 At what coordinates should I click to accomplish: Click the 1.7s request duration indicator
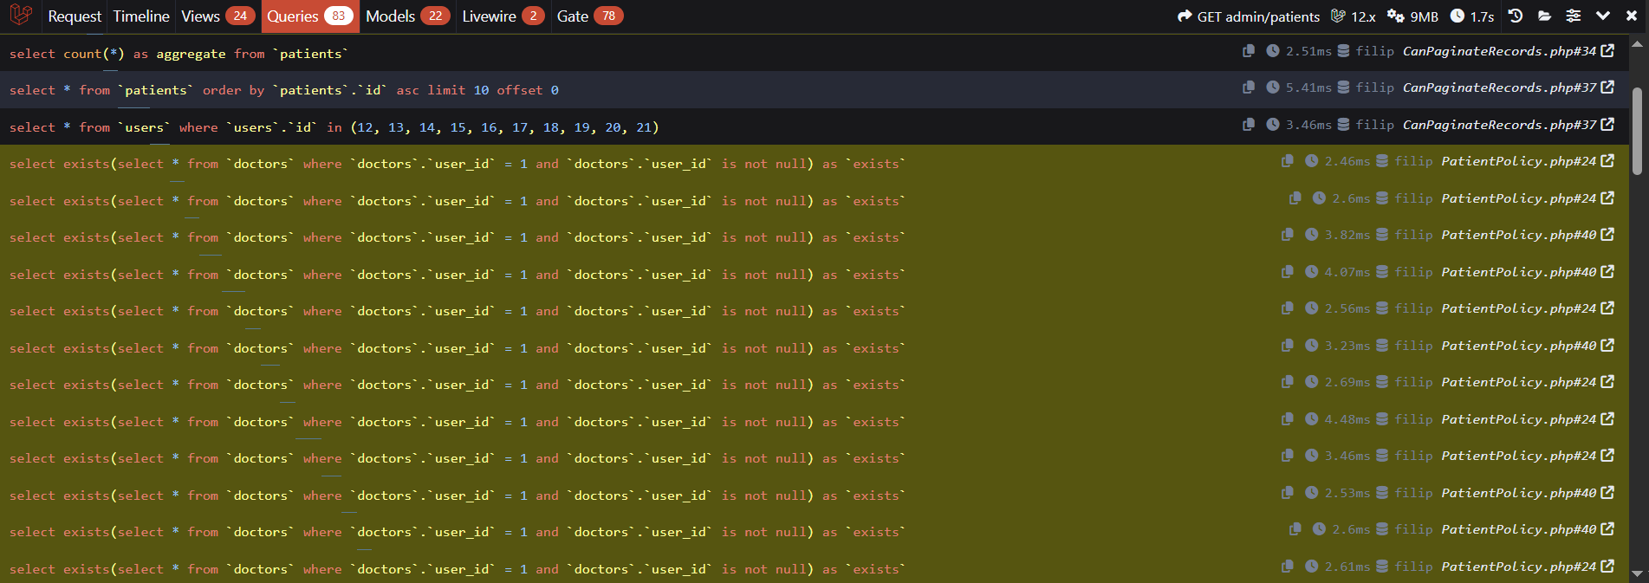coord(1471,16)
